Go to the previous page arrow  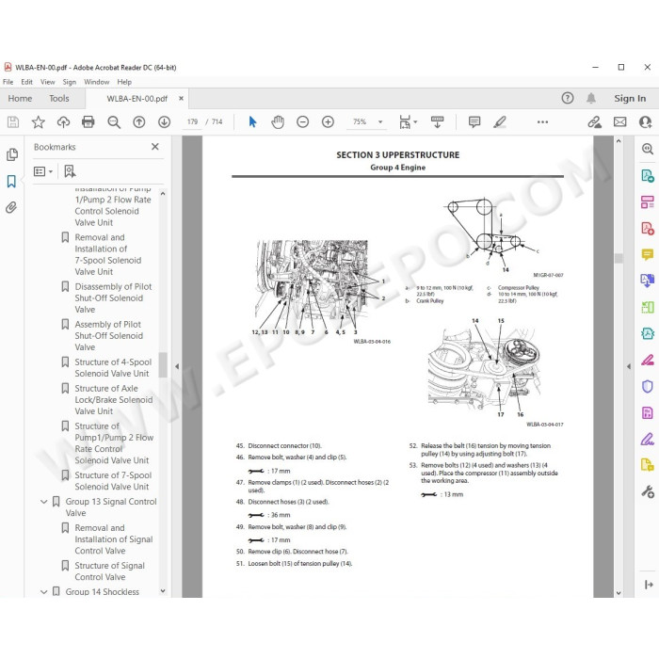click(x=138, y=121)
